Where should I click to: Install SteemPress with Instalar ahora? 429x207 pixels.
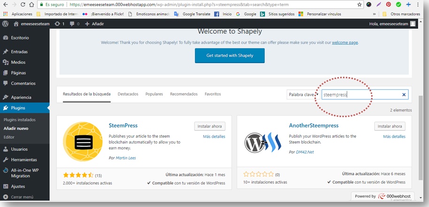pyautogui.click(x=210, y=126)
